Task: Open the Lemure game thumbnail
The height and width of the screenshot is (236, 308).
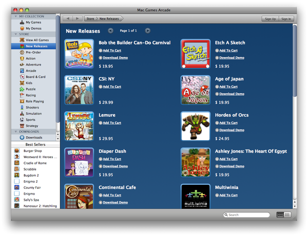Action: [79, 126]
